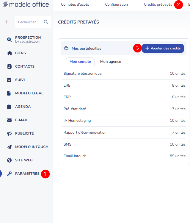
Task: Switch to the Mon agence tab
Action: tap(111, 62)
